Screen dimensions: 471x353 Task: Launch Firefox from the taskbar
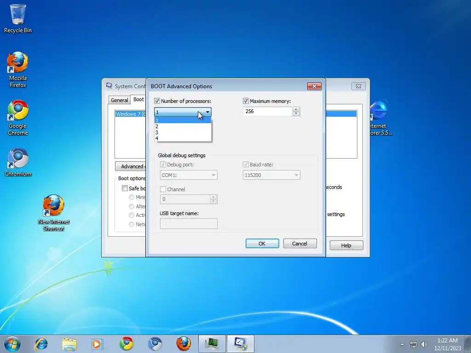(x=183, y=344)
